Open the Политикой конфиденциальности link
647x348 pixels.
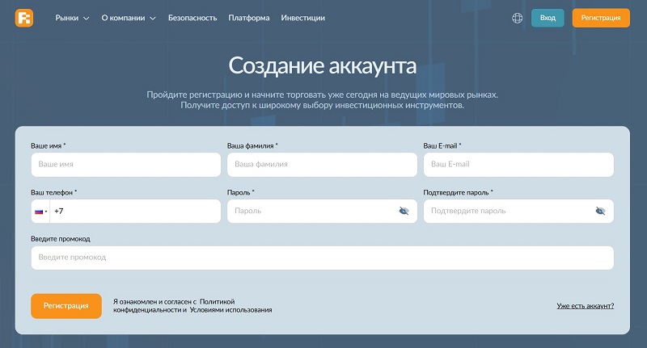coord(216,300)
